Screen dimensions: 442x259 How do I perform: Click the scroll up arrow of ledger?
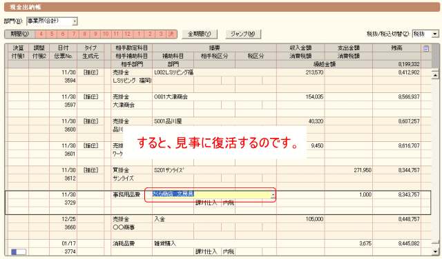435,75
